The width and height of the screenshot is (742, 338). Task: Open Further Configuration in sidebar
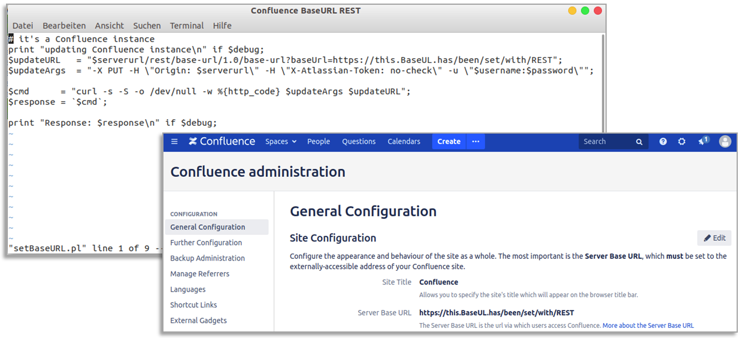click(206, 243)
